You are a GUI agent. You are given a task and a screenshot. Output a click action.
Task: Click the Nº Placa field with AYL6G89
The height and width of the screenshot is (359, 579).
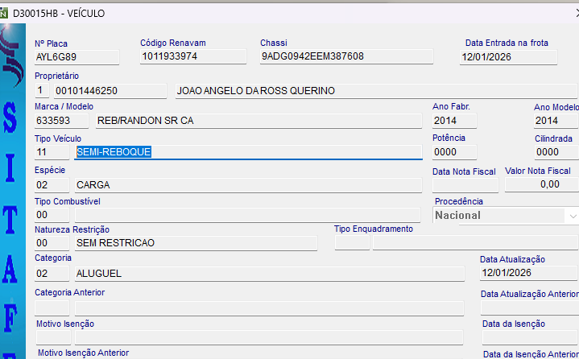click(x=77, y=57)
